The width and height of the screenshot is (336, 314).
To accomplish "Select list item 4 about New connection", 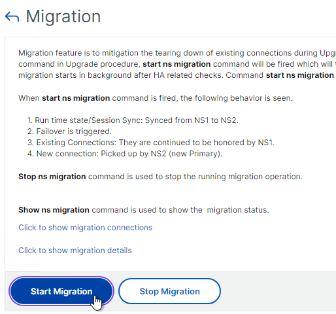I will tap(125, 154).
